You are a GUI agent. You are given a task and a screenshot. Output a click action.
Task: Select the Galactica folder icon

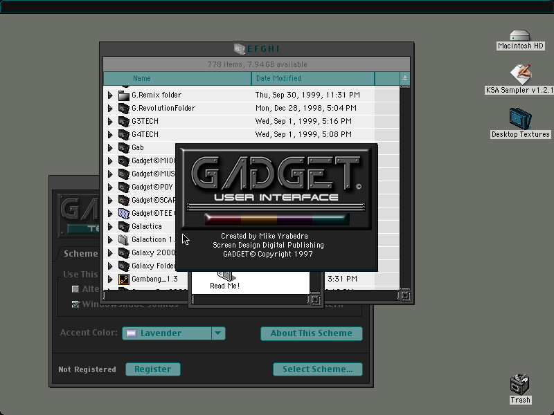pos(124,226)
